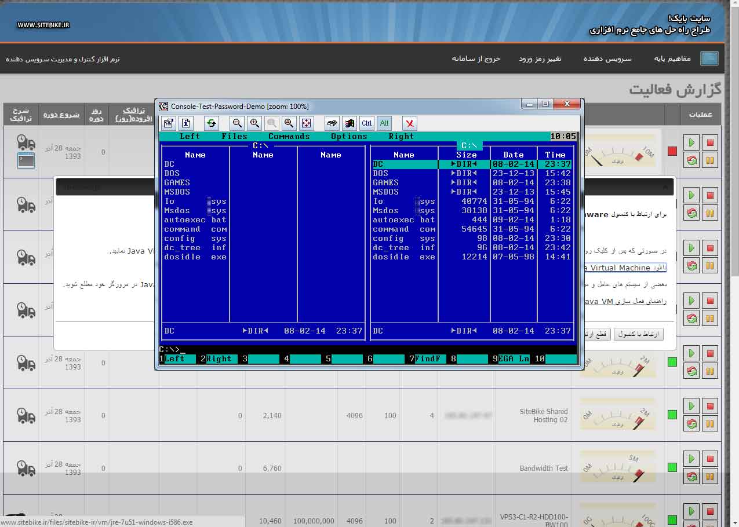Pause the SiteBike Shared Hosting 02 server
739x527 pixels.
click(710, 424)
